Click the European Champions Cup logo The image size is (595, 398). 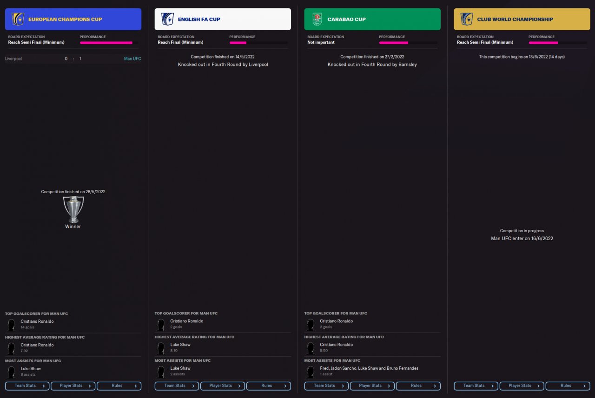(x=18, y=19)
